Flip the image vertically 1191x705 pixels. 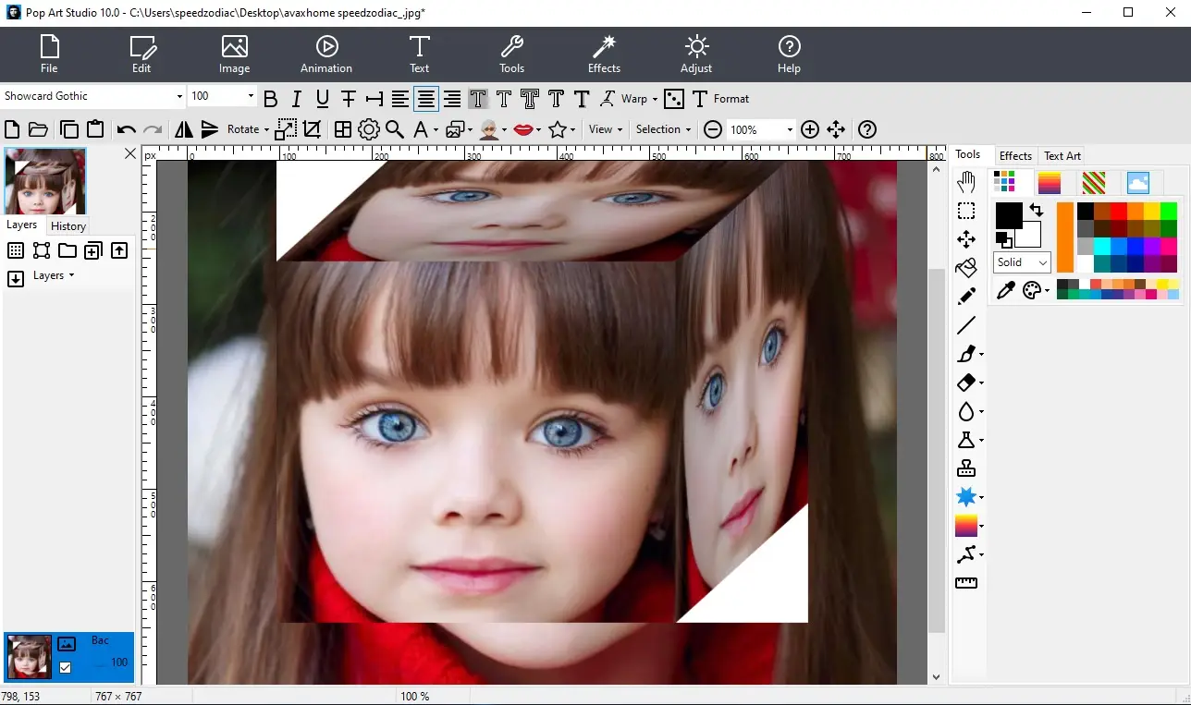pyautogui.click(x=210, y=129)
